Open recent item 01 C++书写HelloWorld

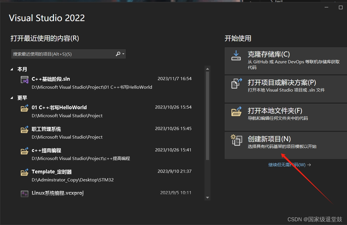tap(106, 111)
